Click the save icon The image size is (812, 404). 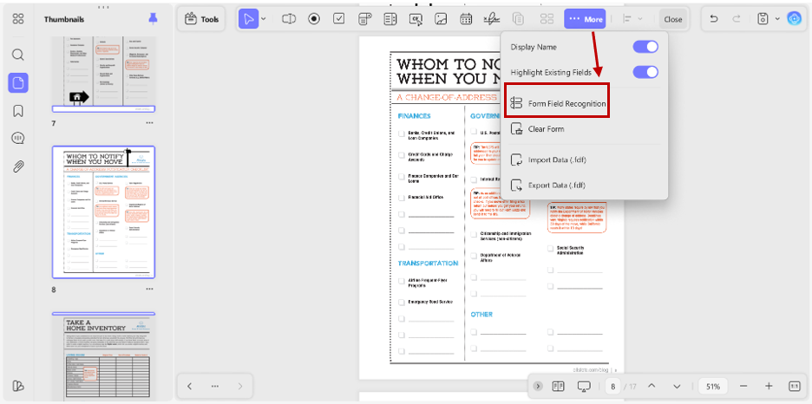pos(763,19)
